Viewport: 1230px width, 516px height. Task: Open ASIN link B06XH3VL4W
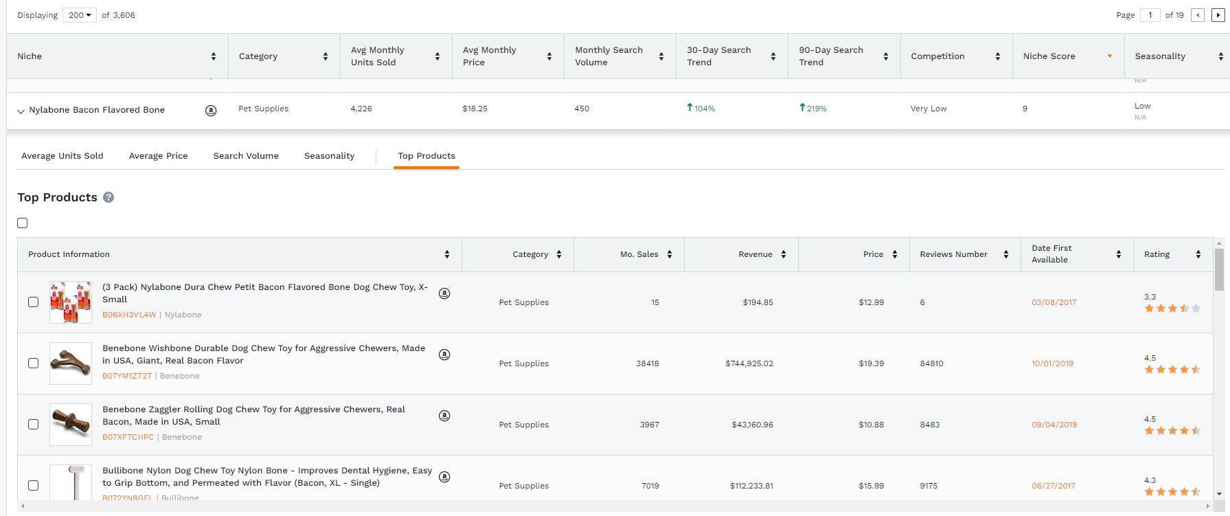[130, 315]
